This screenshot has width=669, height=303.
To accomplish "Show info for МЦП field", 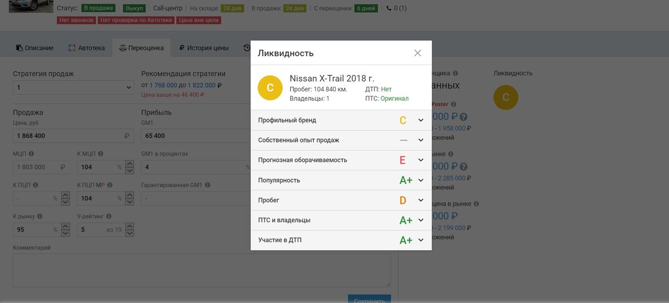I will click(31, 154).
